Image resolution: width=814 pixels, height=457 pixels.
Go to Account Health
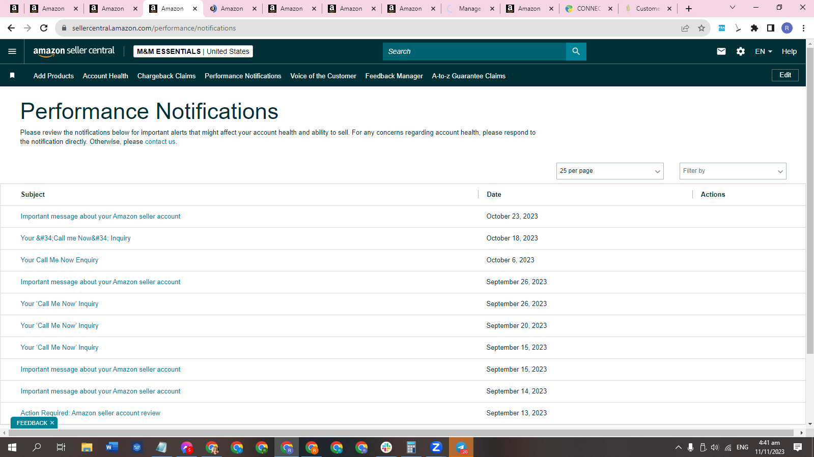pos(105,76)
